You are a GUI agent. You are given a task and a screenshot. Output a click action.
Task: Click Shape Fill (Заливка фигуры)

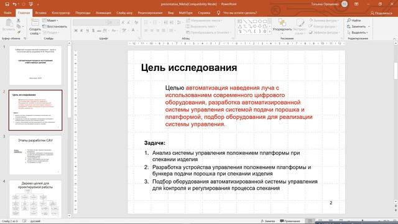pyautogui.click(x=324, y=21)
